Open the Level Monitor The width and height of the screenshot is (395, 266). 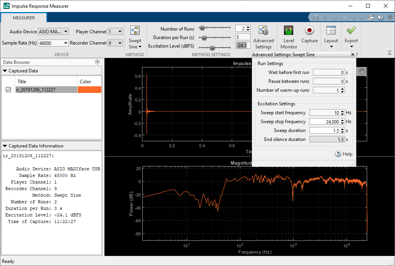(x=289, y=31)
